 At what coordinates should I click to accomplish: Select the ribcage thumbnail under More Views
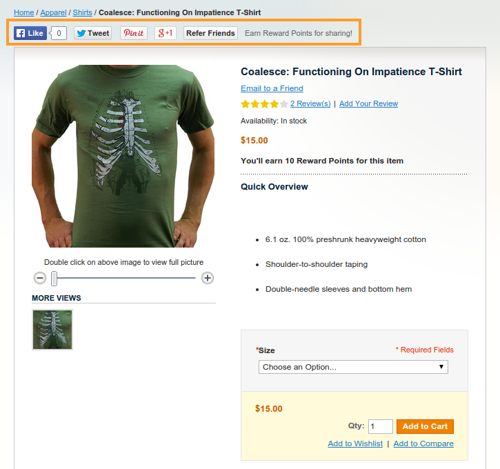coord(52,330)
